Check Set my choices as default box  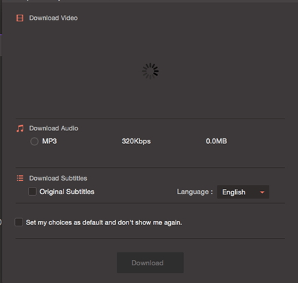18,222
